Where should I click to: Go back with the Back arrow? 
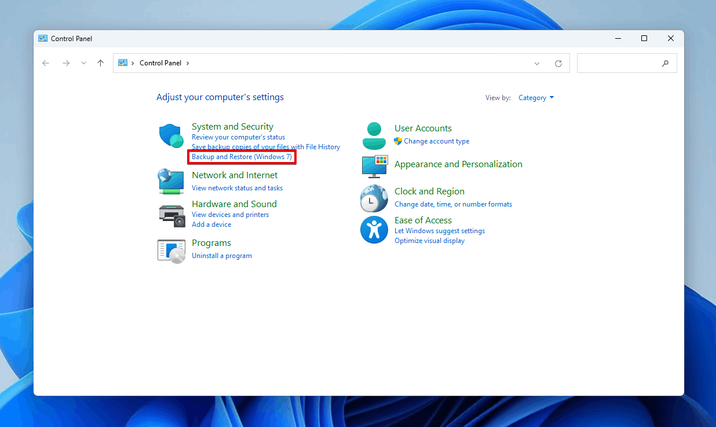(46, 63)
